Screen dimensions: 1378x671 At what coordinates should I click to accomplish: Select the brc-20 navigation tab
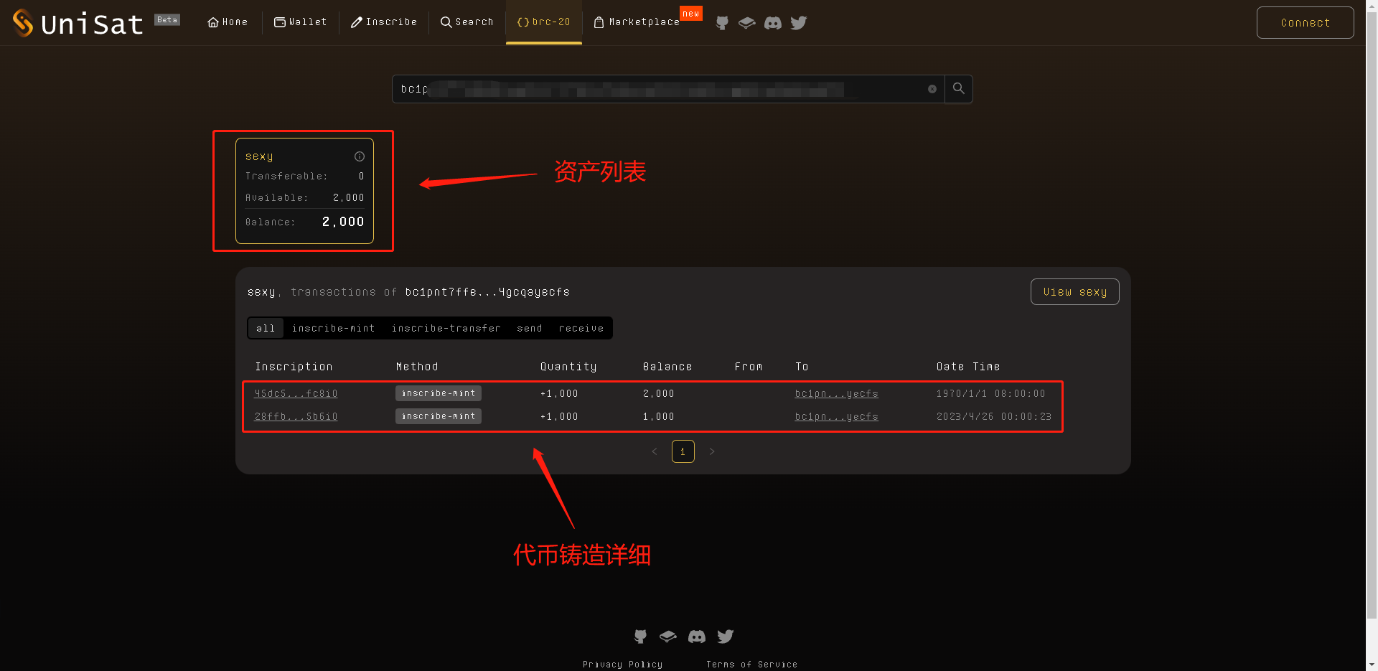pyautogui.click(x=543, y=22)
